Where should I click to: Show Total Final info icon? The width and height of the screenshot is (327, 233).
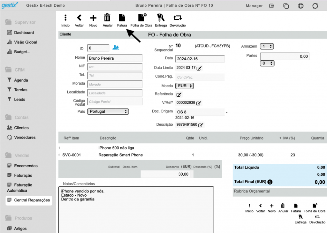(x=270, y=182)
